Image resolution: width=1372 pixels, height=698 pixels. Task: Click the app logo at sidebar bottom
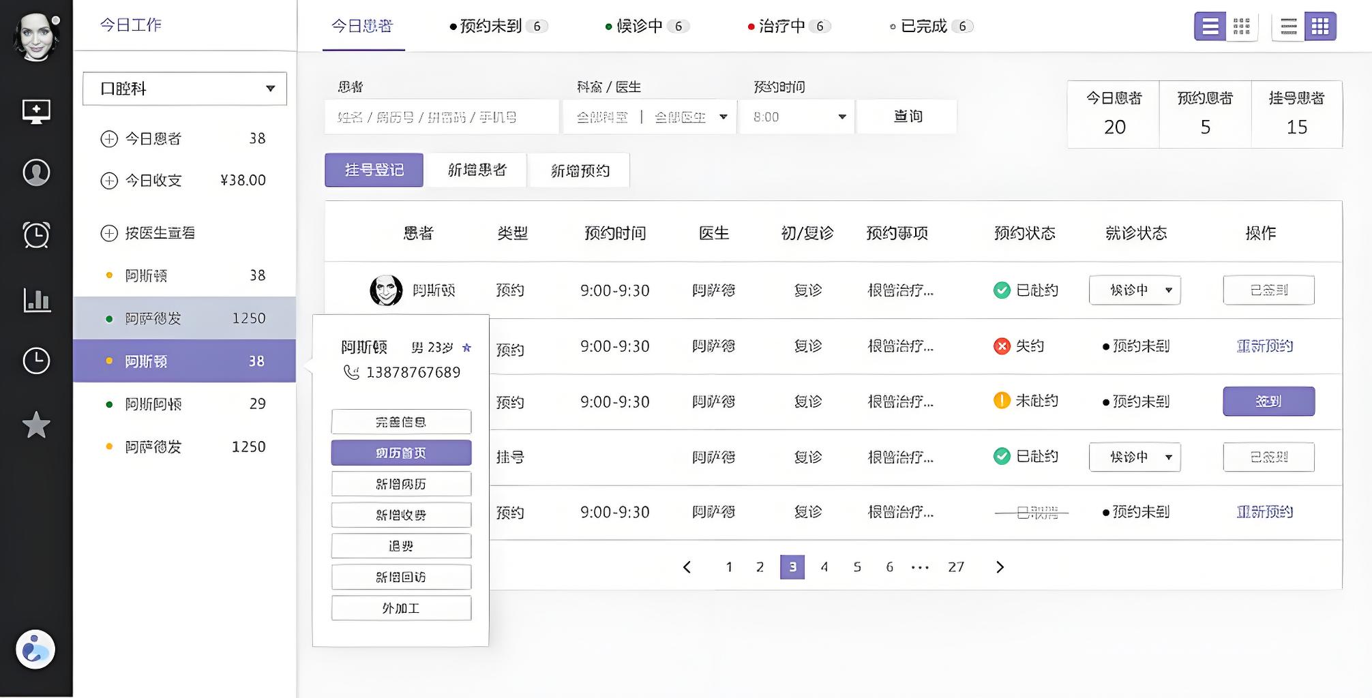pos(34,650)
